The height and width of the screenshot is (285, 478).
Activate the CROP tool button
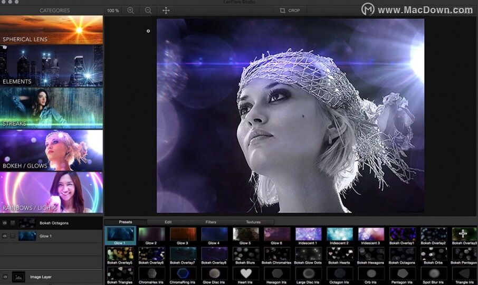click(x=290, y=11)
